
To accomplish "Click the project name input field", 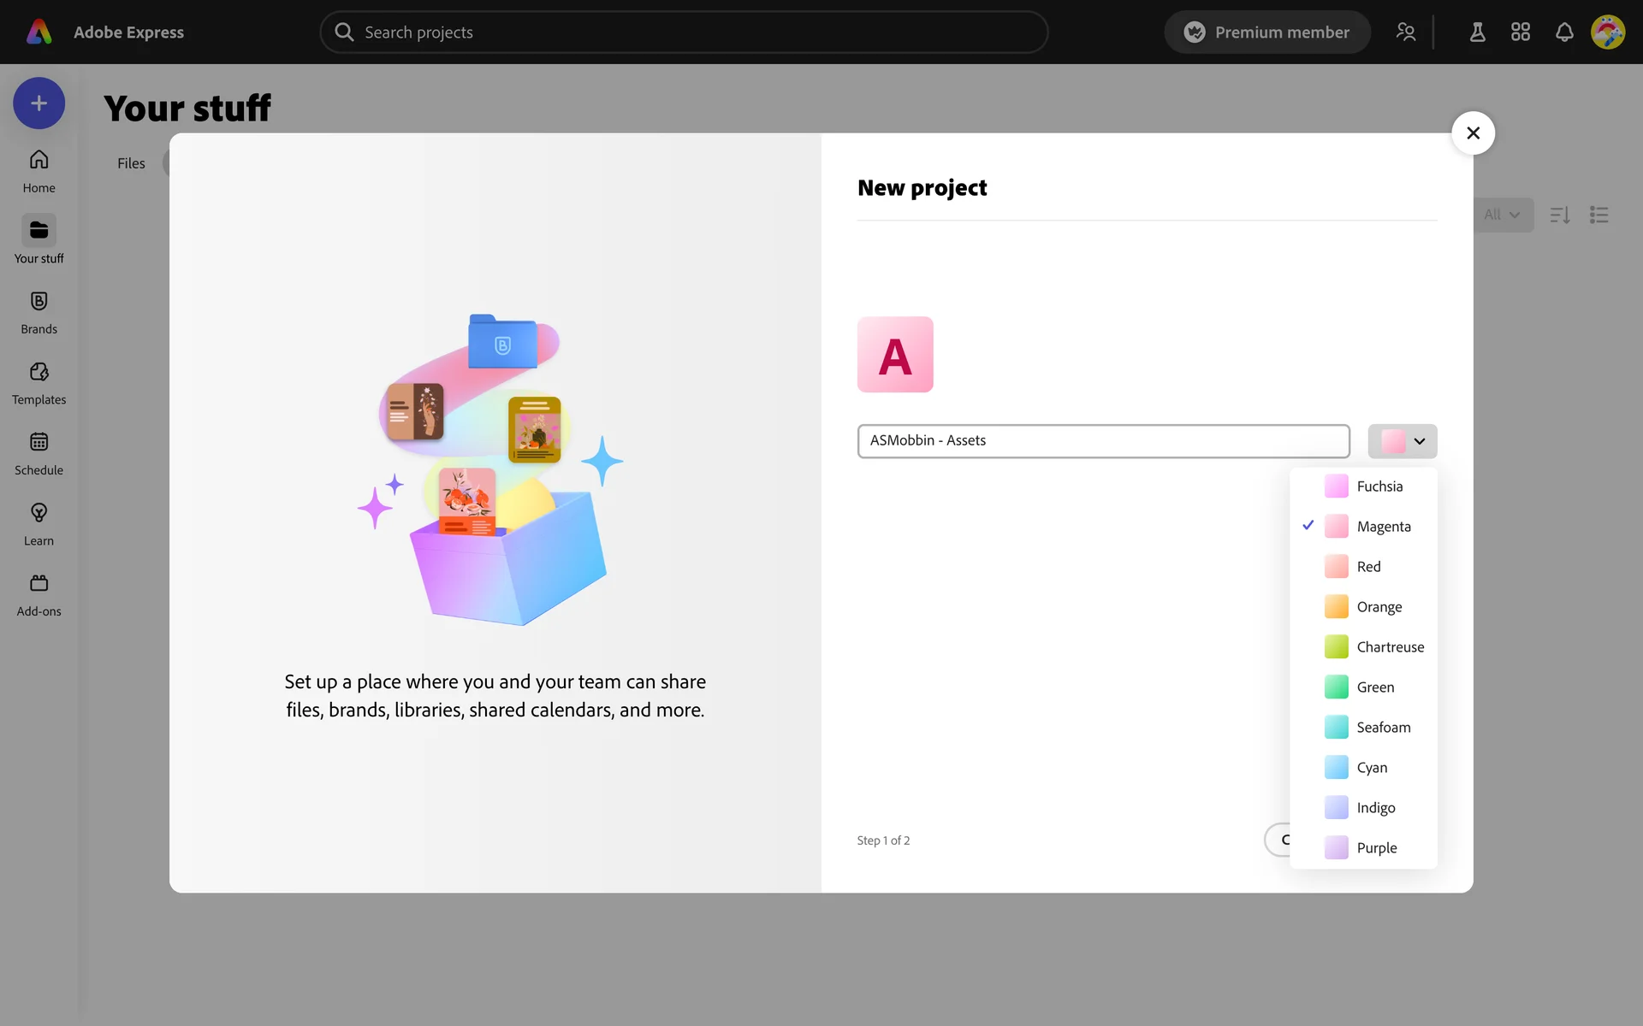I will tap(1102, 441).
